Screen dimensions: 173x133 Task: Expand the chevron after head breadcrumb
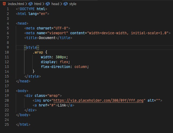click(61, 4)
